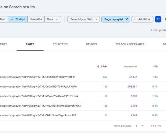Click the plus icon in Add filter
The image size is (166, 133).
(135, 19)
